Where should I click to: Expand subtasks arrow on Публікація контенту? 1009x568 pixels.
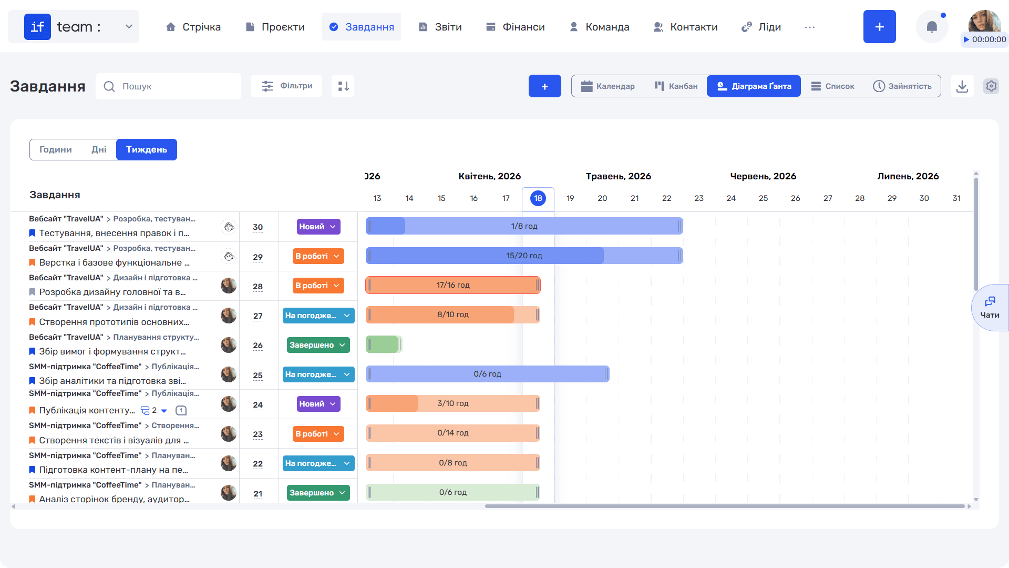pyautogui.click(x=164, y=411)
